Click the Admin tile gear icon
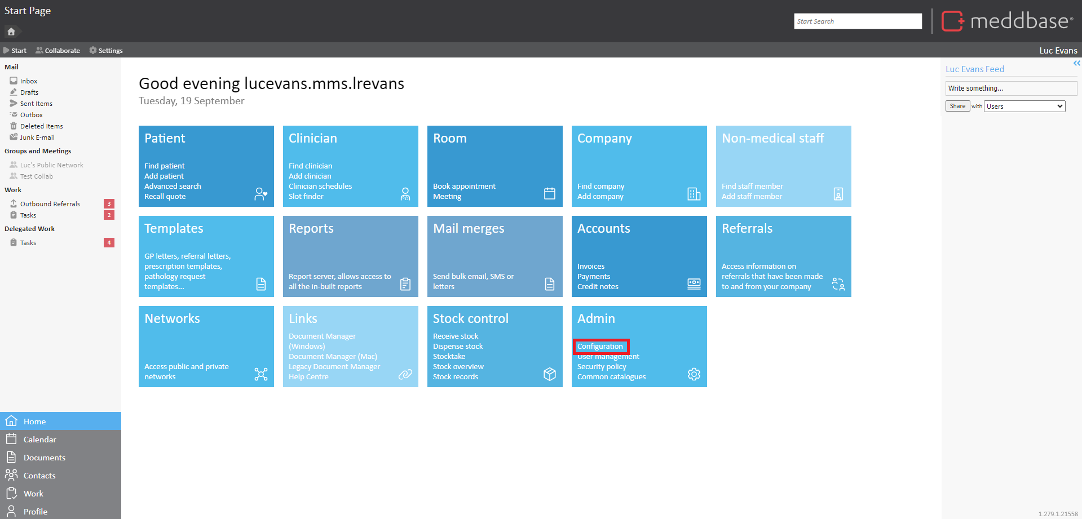Image resolution: width=1082 pixels, height=519 pixels. click(x=694, y=374)
